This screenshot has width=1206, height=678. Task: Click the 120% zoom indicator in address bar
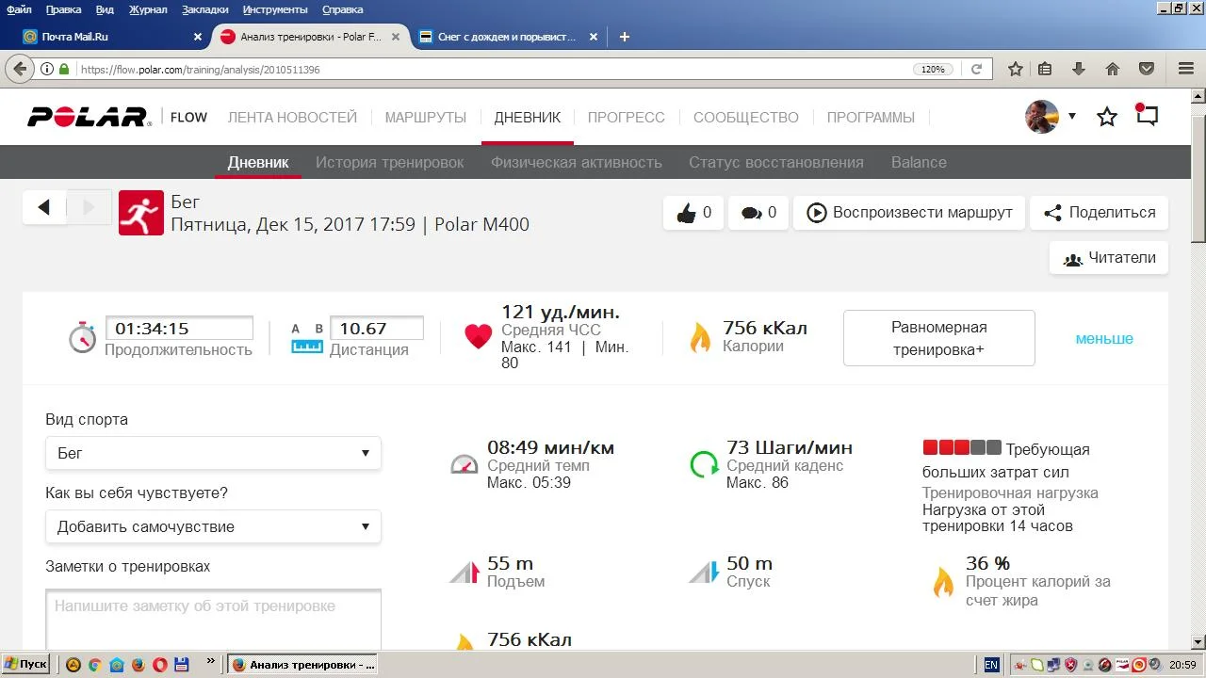[x=933, y=69]
